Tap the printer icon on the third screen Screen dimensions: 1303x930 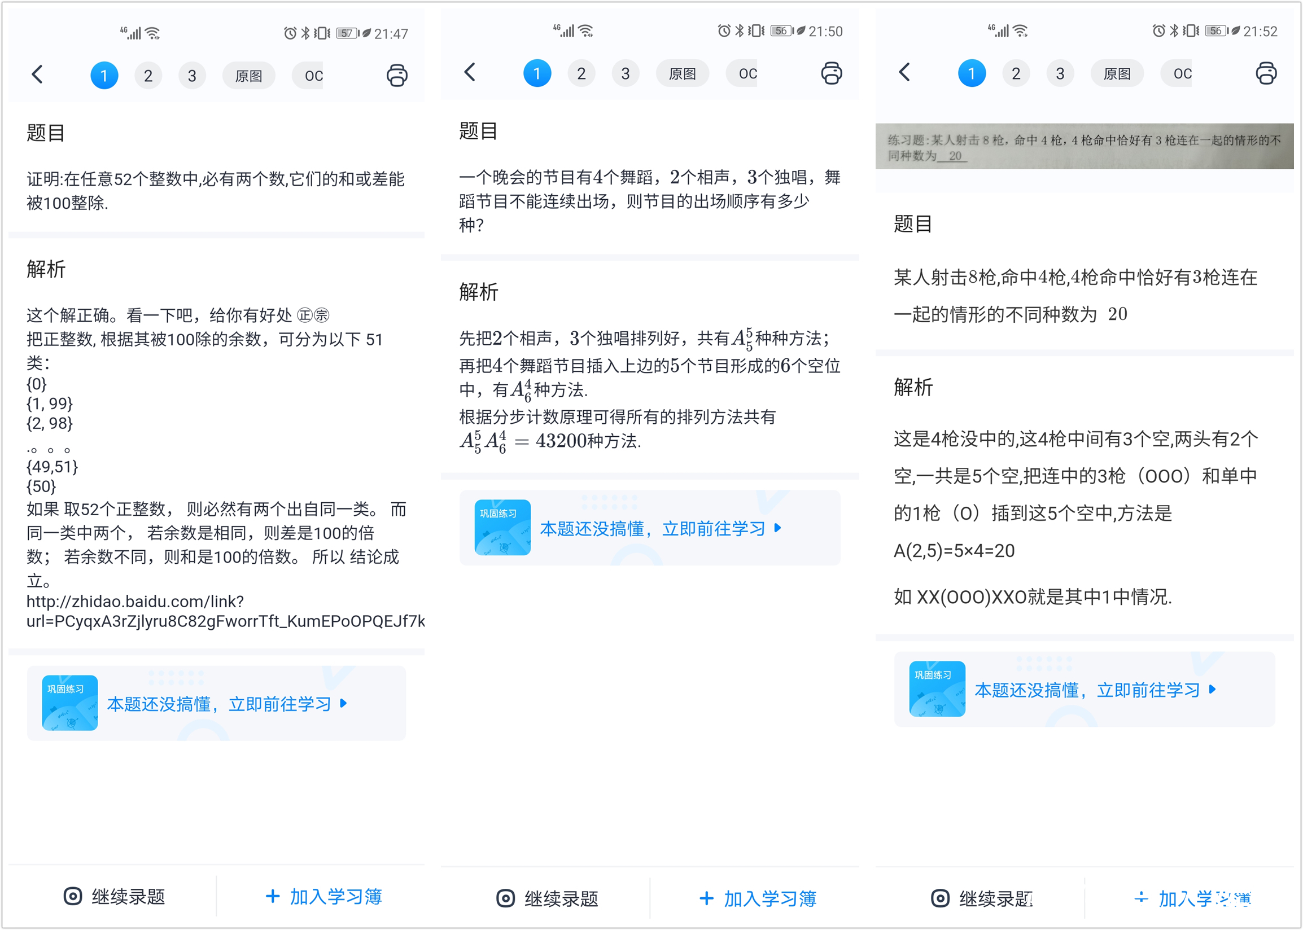[x=1266, y=73]
